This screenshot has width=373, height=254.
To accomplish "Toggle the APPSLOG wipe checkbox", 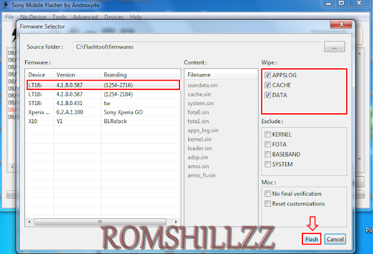I will [x=268, y=75].
